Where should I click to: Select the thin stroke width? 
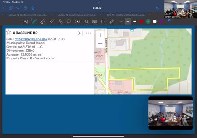pyautogui.click(x=121, y=21)
